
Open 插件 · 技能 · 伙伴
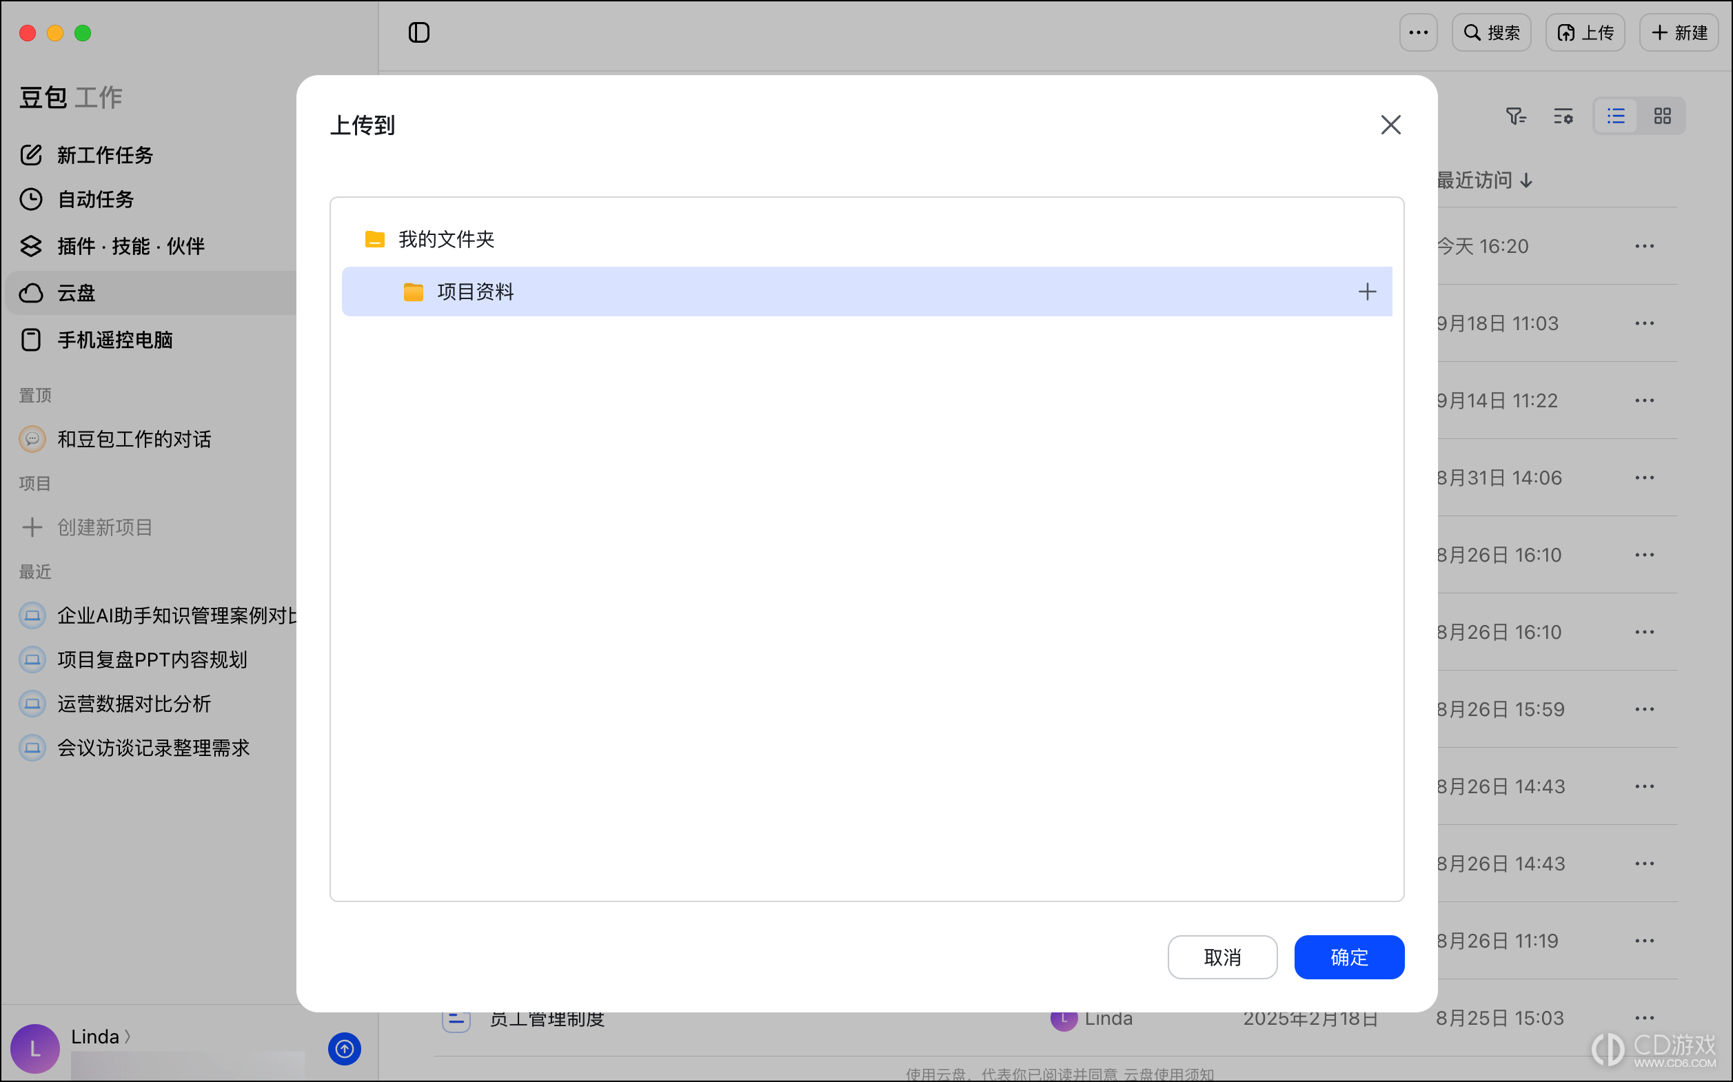click(112, 246)
